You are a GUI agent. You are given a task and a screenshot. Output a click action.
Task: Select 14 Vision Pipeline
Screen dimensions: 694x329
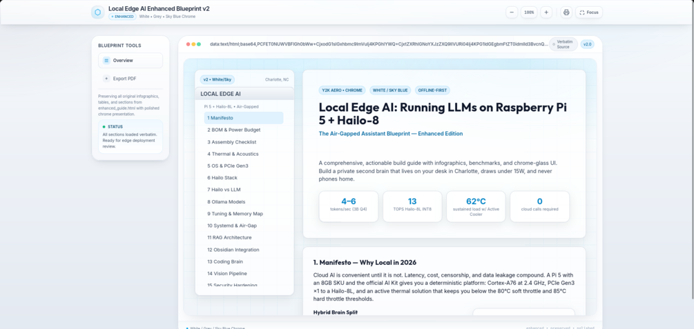tap(244, 273)
